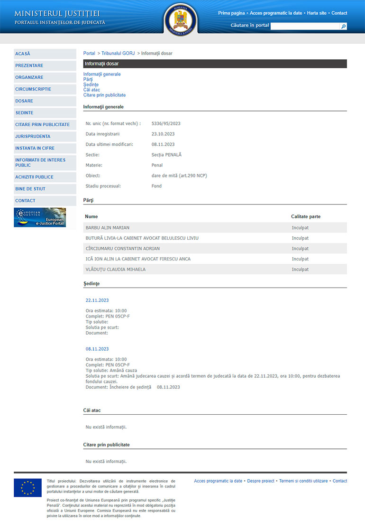Screen dimensions: 365x522
Task: Open INFORMATII DE INTERES PUBLIC sidebar item
Action: click(45, 162)
